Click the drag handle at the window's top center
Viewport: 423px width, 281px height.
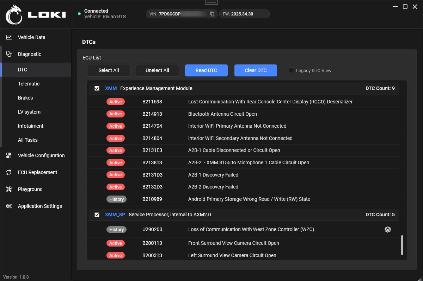coord(211,2)
